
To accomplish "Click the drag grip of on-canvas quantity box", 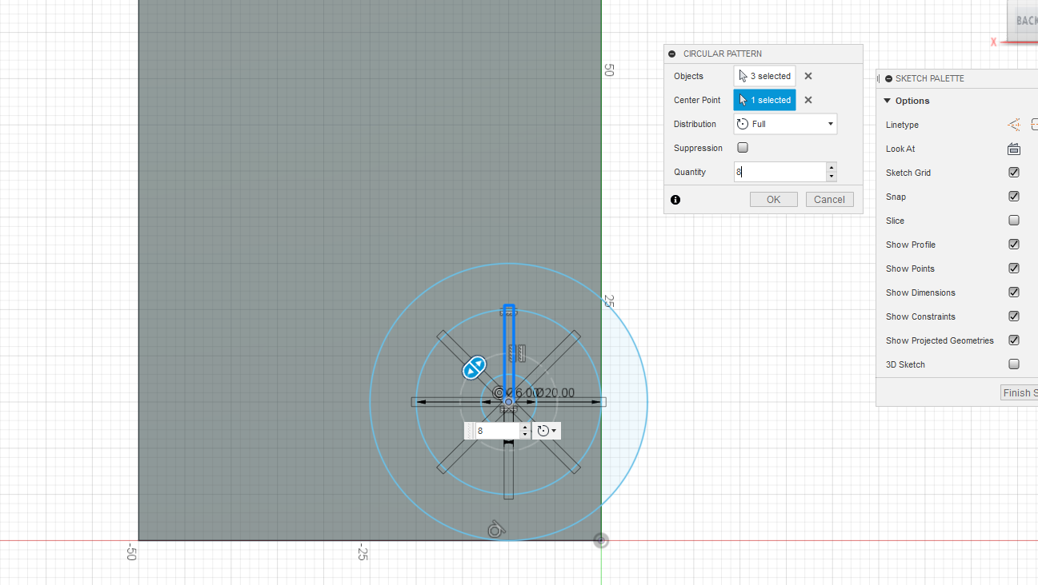I will [470, 431].
